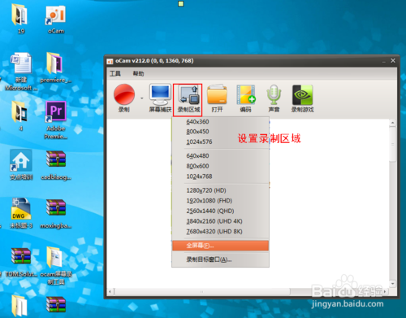Image resolution: width=406 pixels, height=318 pixels.
Task: Select the folder named 19 on desktop
Action: coord(20,20)
